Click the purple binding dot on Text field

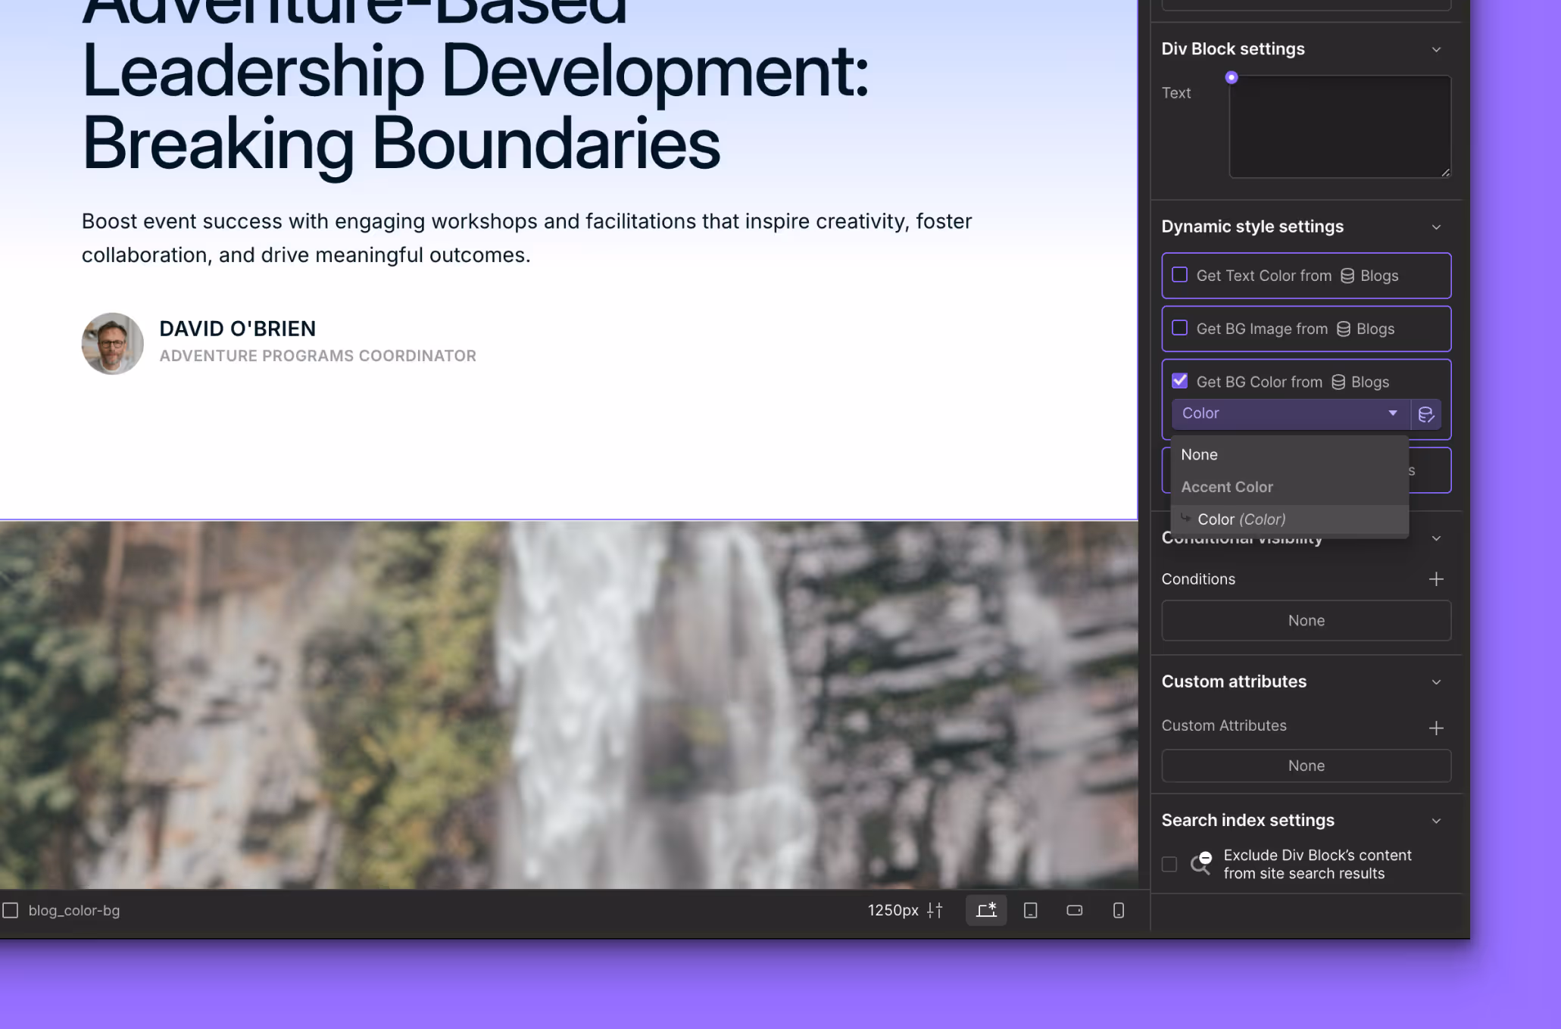click(1232, 77)
